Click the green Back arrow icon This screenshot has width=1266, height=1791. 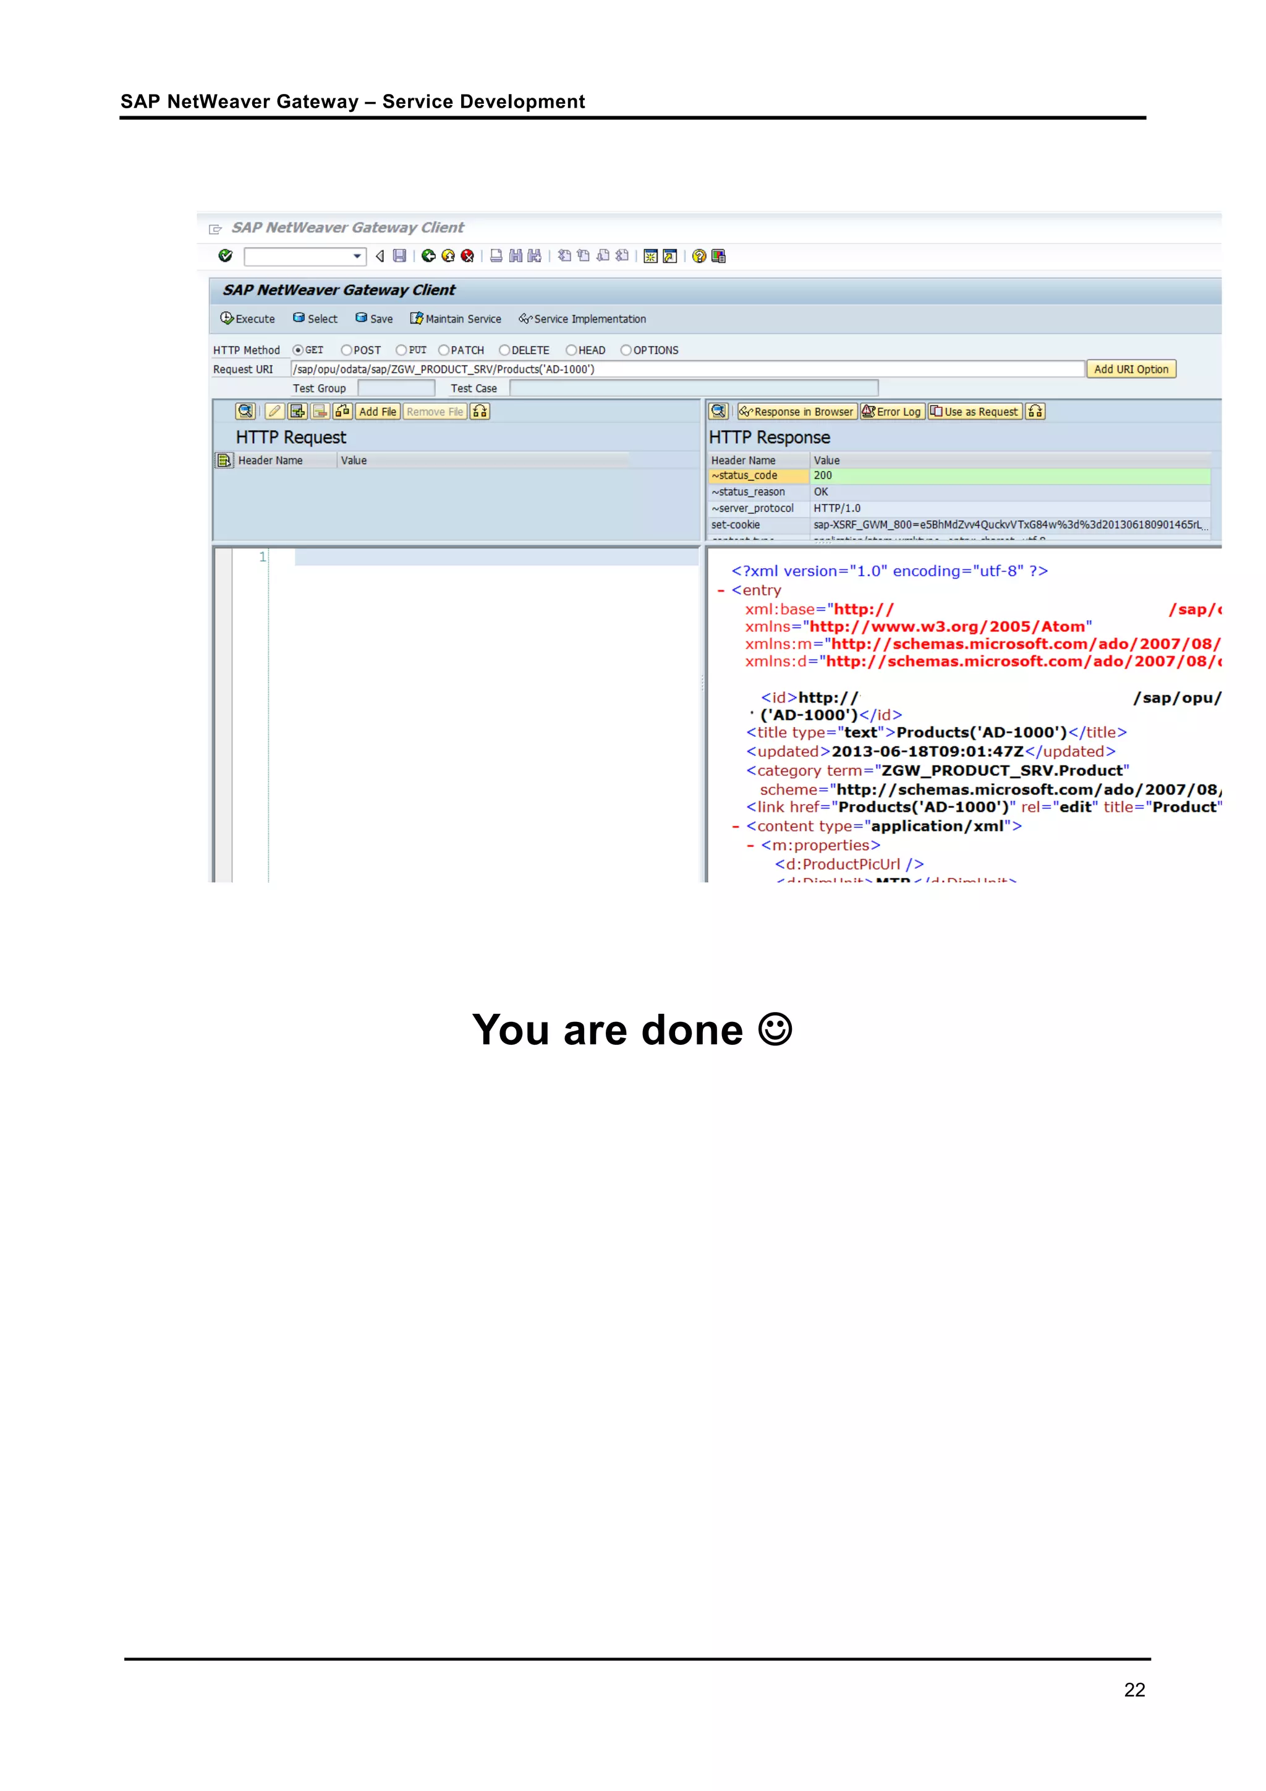click(428, 256)
